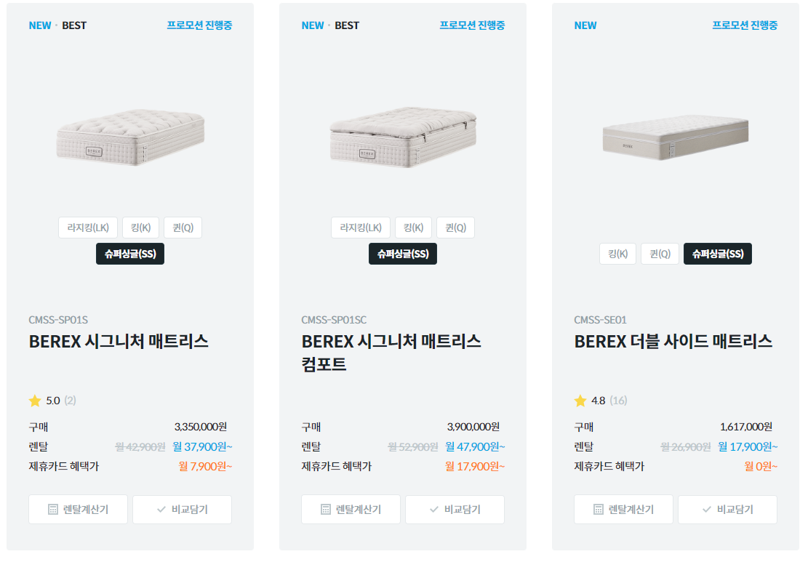Screen dimensions: 808x562
Task: Select 퀸(Q) size on 시그니처 매트리스 컴포트
Action: tap(455, 227)
